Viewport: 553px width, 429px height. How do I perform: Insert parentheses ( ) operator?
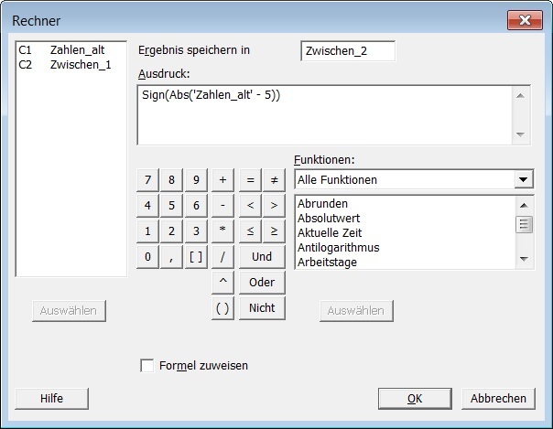tap(222, 308)
